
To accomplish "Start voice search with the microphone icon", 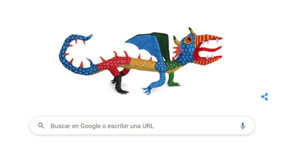I will pyautogui.click(x=243, y=126).
